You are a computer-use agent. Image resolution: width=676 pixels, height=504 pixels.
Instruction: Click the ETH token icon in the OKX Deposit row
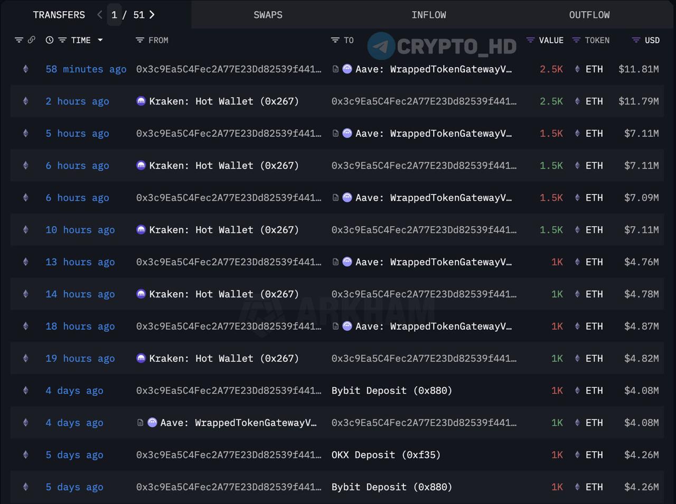(x=577, y=455)
